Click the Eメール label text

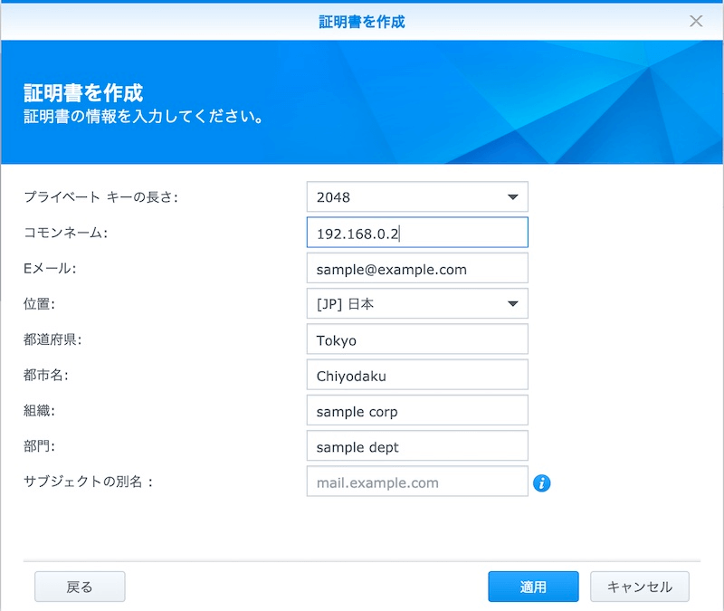tap(51, 269)
